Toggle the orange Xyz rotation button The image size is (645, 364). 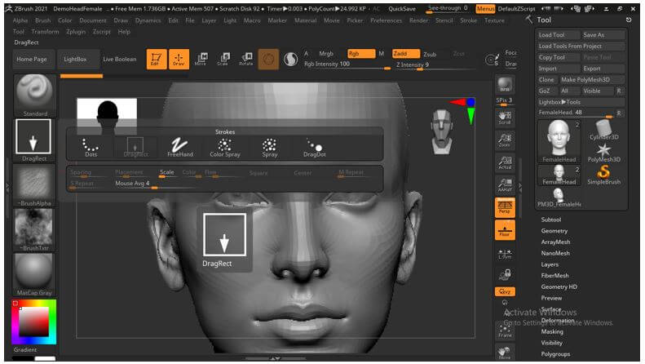(505, 291)
